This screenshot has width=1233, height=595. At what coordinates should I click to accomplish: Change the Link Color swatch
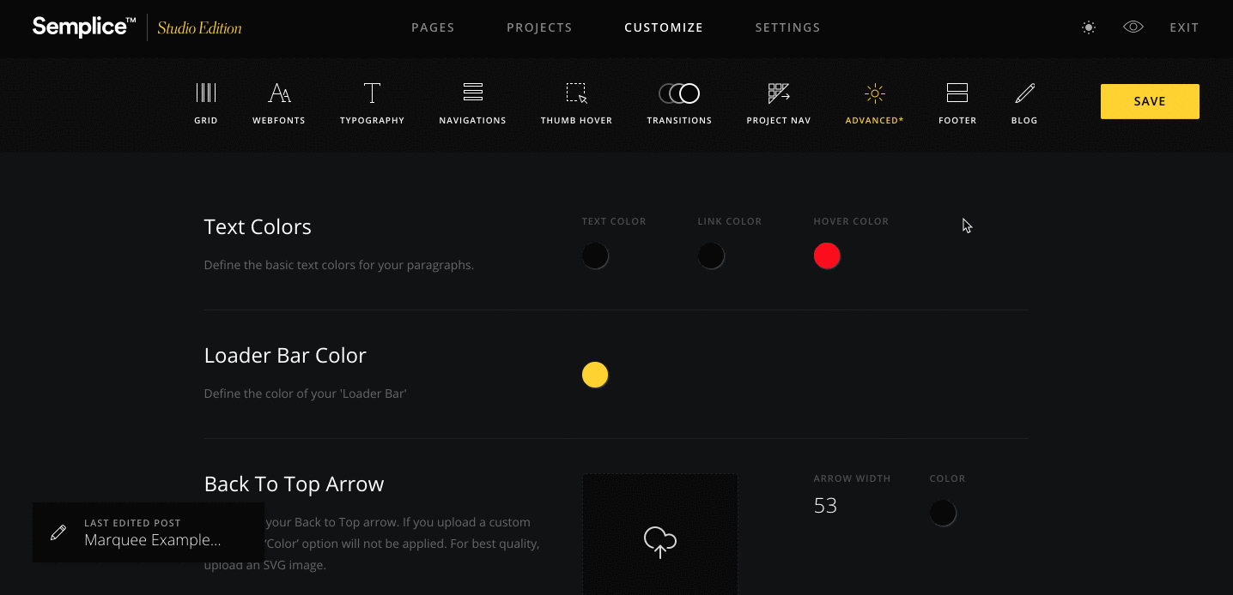pos(711,255)
